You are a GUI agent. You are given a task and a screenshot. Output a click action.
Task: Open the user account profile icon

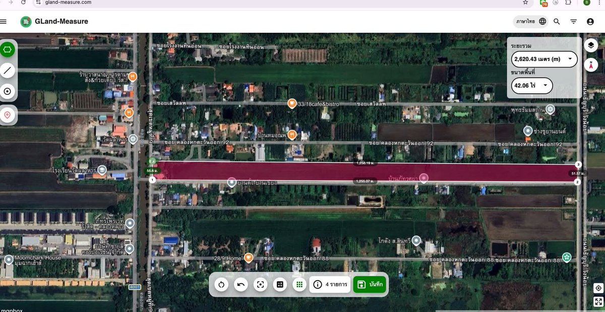[590, 22]
